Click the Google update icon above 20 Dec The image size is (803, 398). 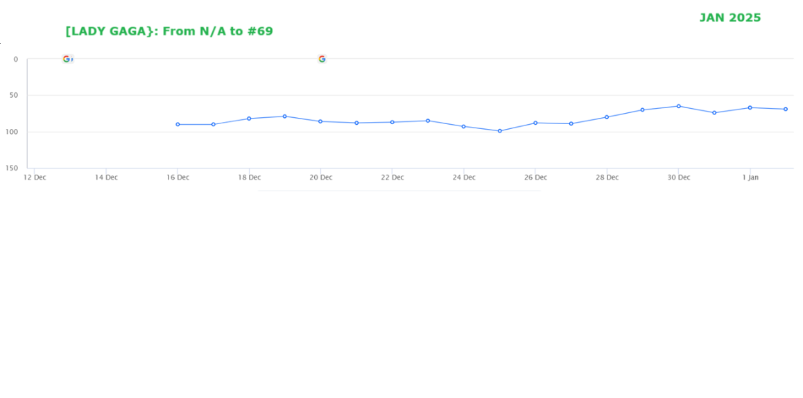point(322,59)
